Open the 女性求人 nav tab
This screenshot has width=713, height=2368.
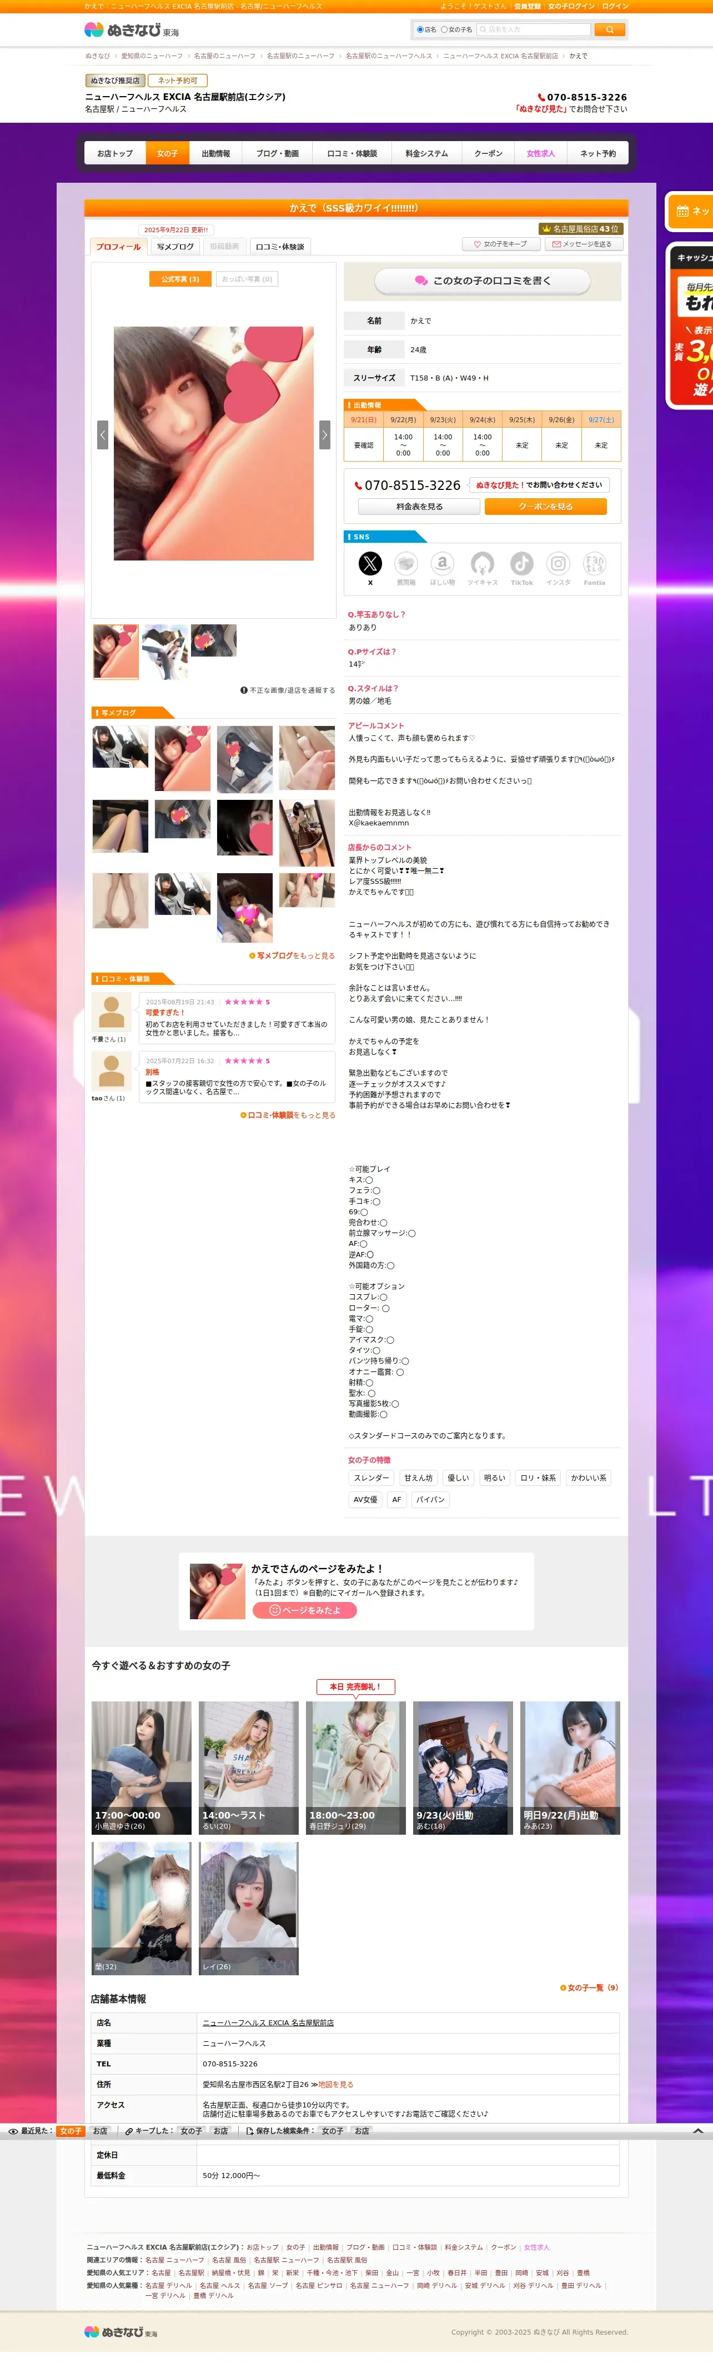[540, 153]
